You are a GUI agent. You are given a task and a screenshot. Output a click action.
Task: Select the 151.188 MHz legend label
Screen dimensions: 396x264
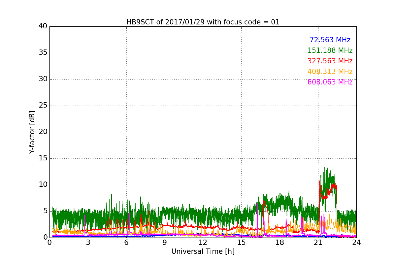pos(330,50)
